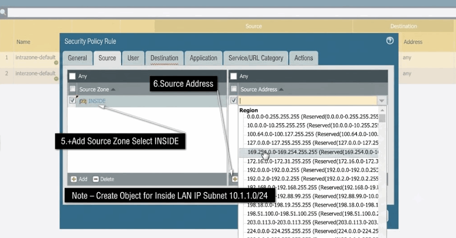This screenshot has height=238, width=456.
Task: Click the plus icon next to Add under Source Zone
Action: pos(74,179)
